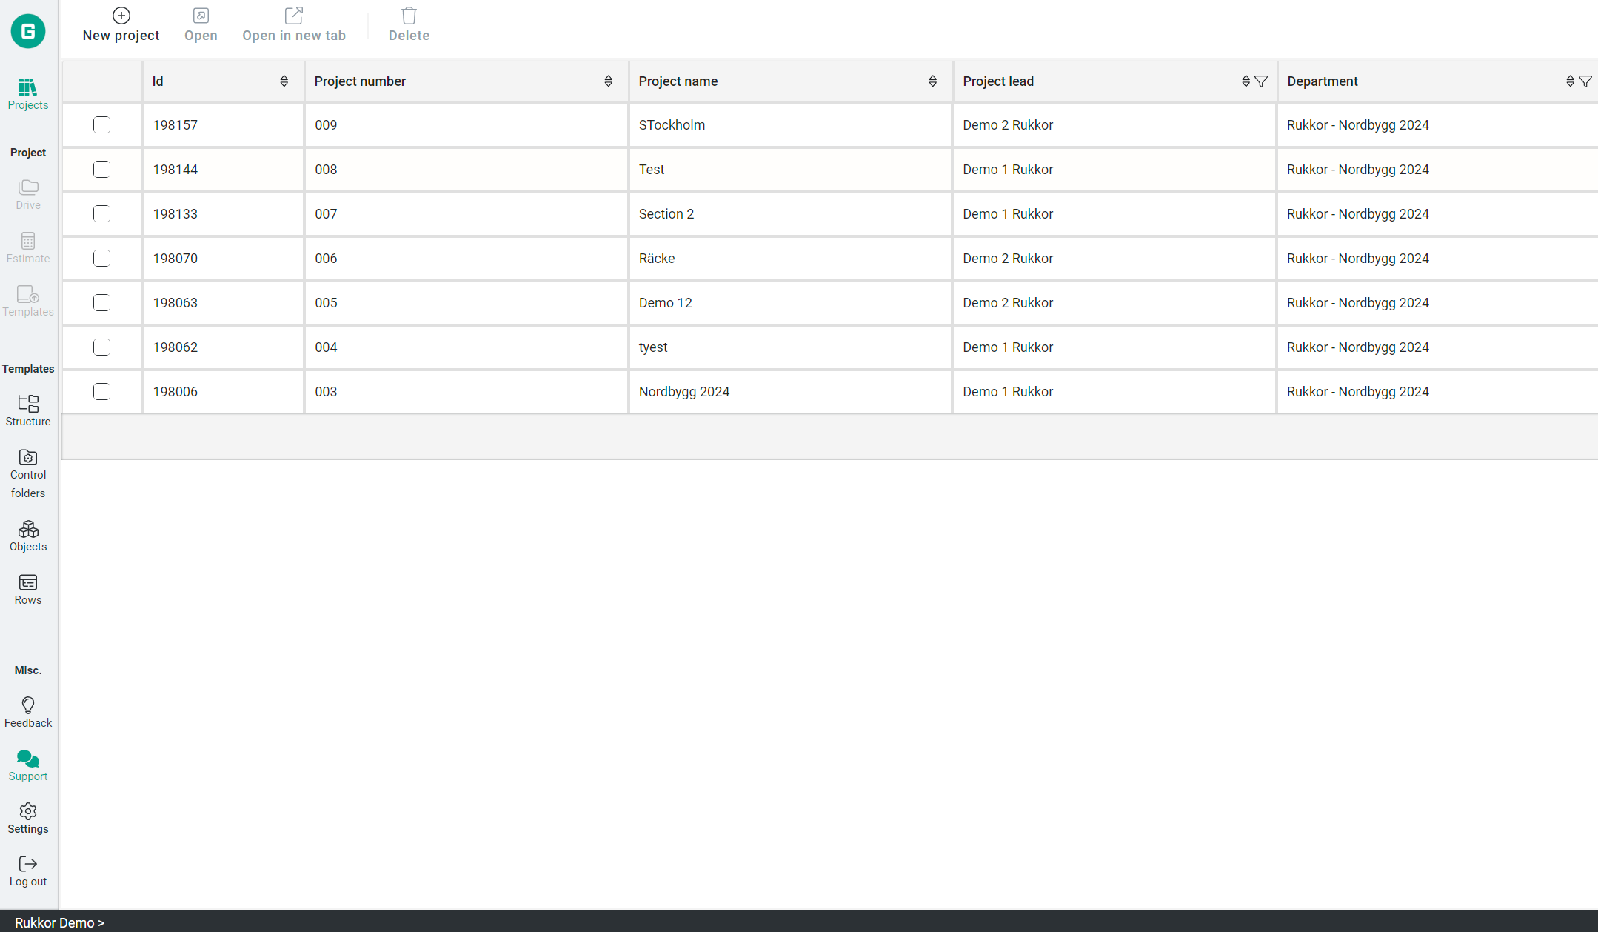Screen dimensions: 1598x932
Task: Click project number 005 cell
Action: [466, 303]
